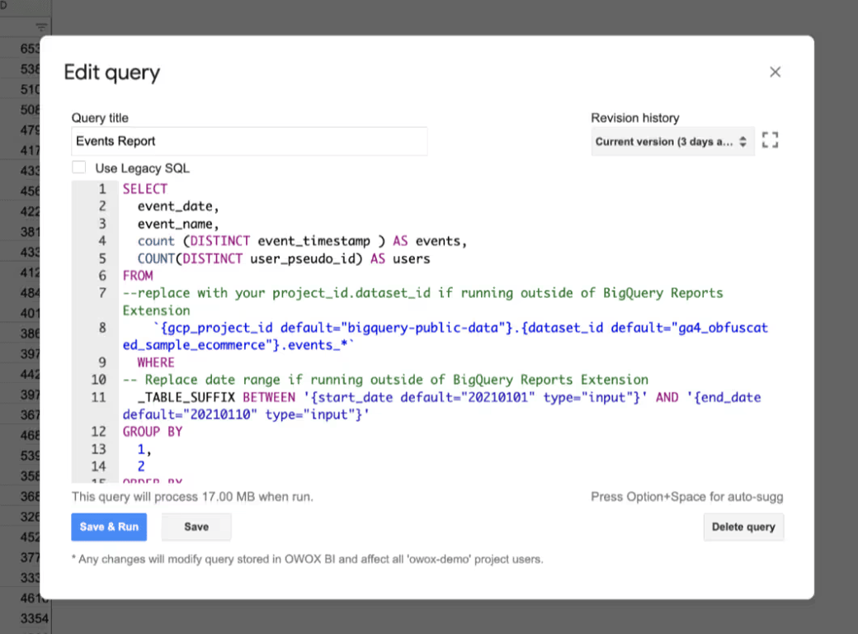Click the Save & Run button
This screenshot has height=634, width=858.
(109, 527)
